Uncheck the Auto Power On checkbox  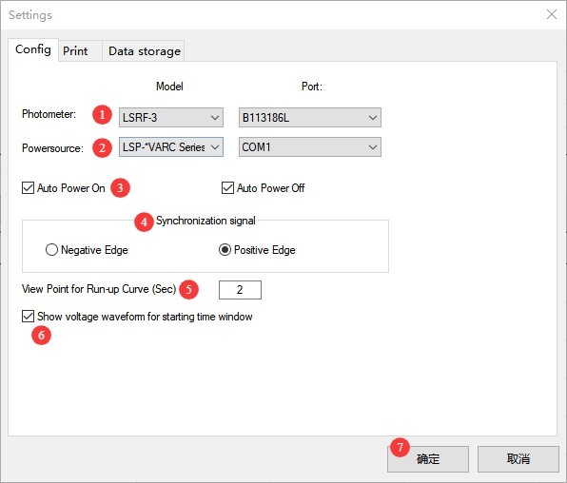28,188
